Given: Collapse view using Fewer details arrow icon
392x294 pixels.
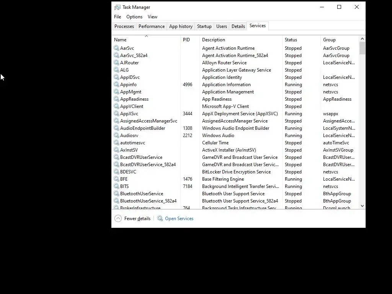Looking at the screenshot, I should [118, 219].
